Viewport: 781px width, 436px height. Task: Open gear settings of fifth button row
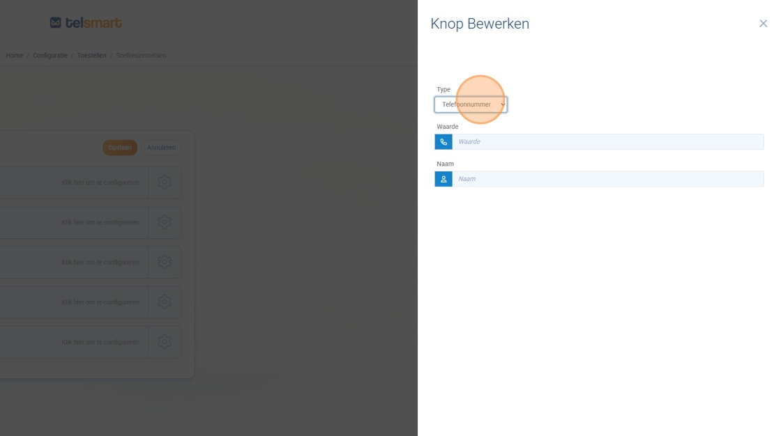[x=165, y=342]
